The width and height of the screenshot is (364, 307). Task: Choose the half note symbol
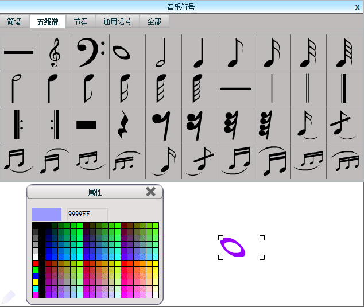point(163,52)
